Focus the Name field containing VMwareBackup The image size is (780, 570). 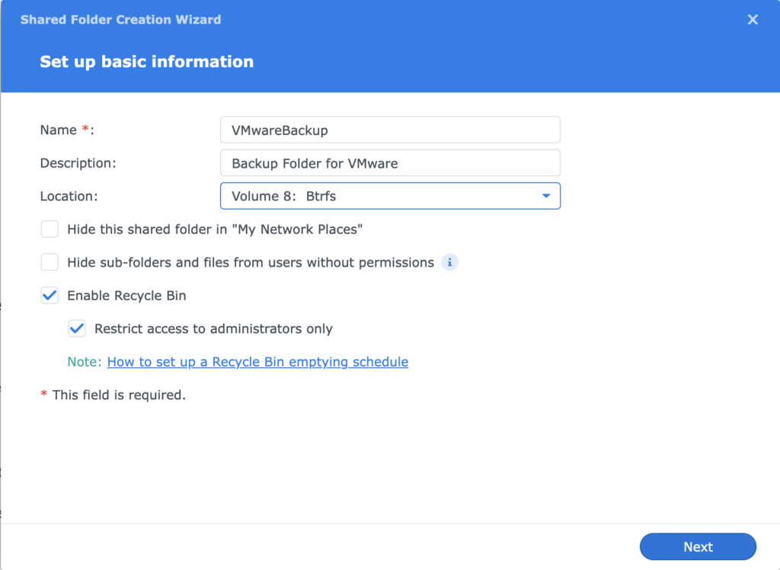coord(390,130)
